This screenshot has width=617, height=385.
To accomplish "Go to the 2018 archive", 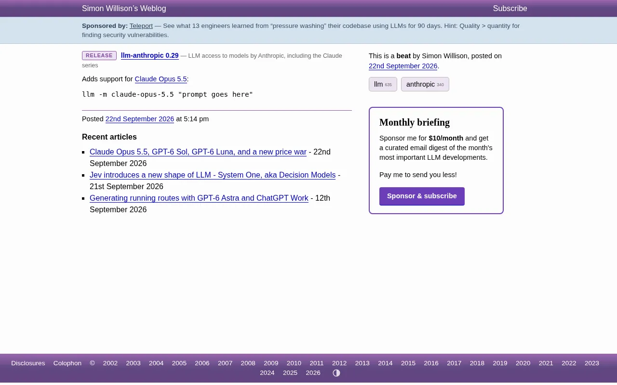I will 477,363.
